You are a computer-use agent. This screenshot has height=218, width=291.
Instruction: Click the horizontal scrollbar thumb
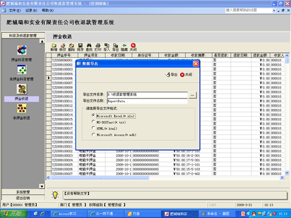coord(100,178)
